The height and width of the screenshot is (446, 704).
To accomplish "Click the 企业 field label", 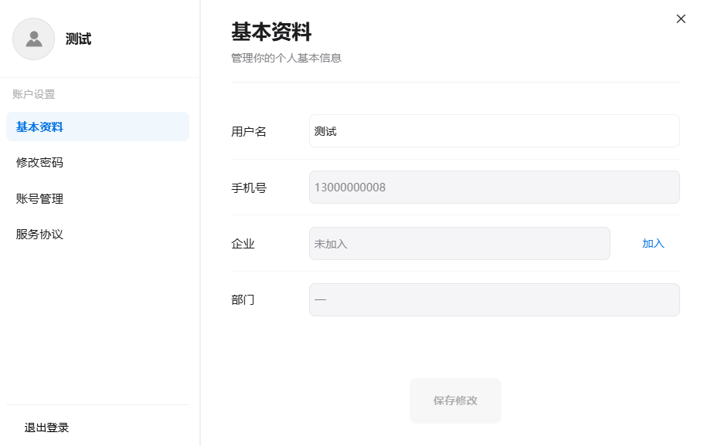I will click(x=243, y=244).
